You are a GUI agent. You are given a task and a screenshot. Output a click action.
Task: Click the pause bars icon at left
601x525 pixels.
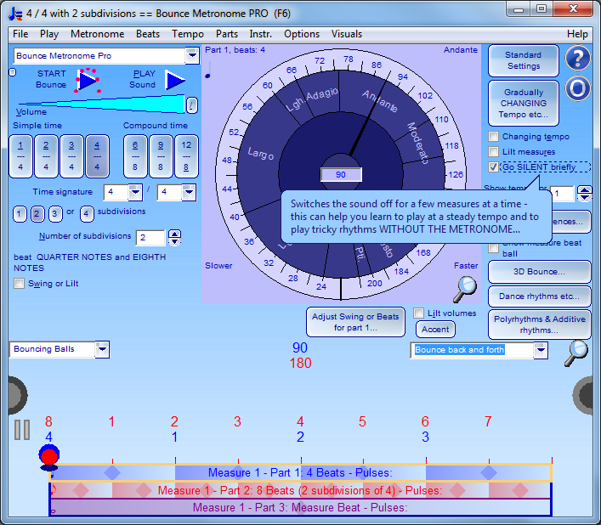click(22, 430)
